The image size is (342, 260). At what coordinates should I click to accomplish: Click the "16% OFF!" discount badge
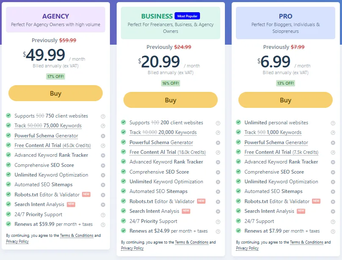[171, 83]
